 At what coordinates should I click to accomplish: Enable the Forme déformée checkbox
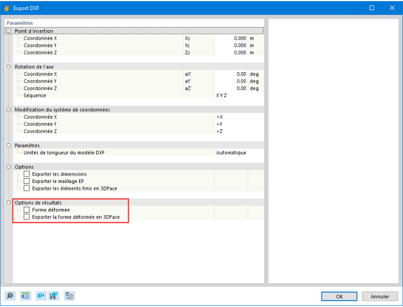[x=27, y=209]
